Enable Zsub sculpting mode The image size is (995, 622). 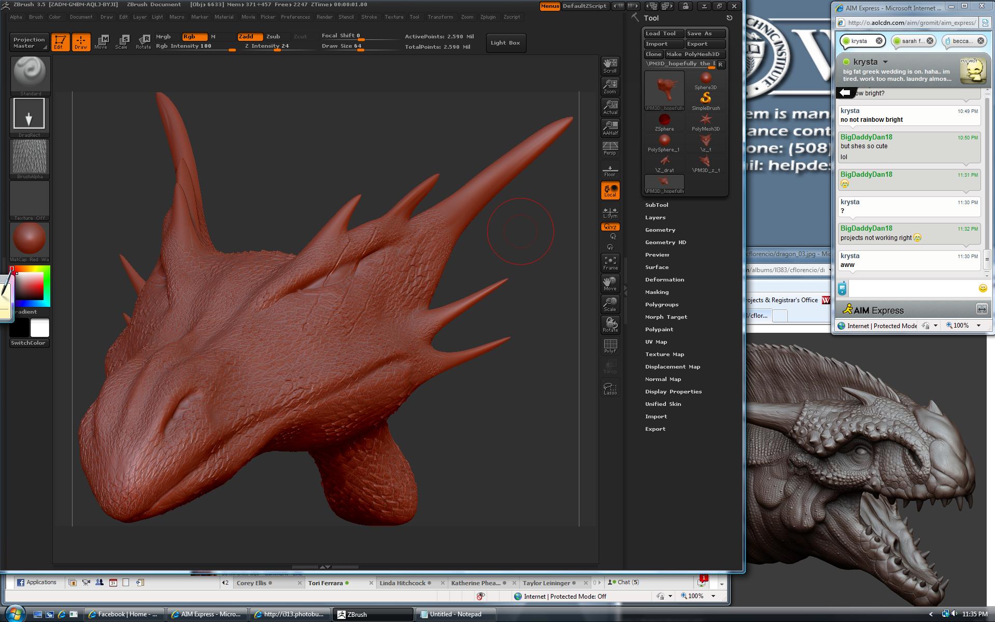(x=273, y=37)
